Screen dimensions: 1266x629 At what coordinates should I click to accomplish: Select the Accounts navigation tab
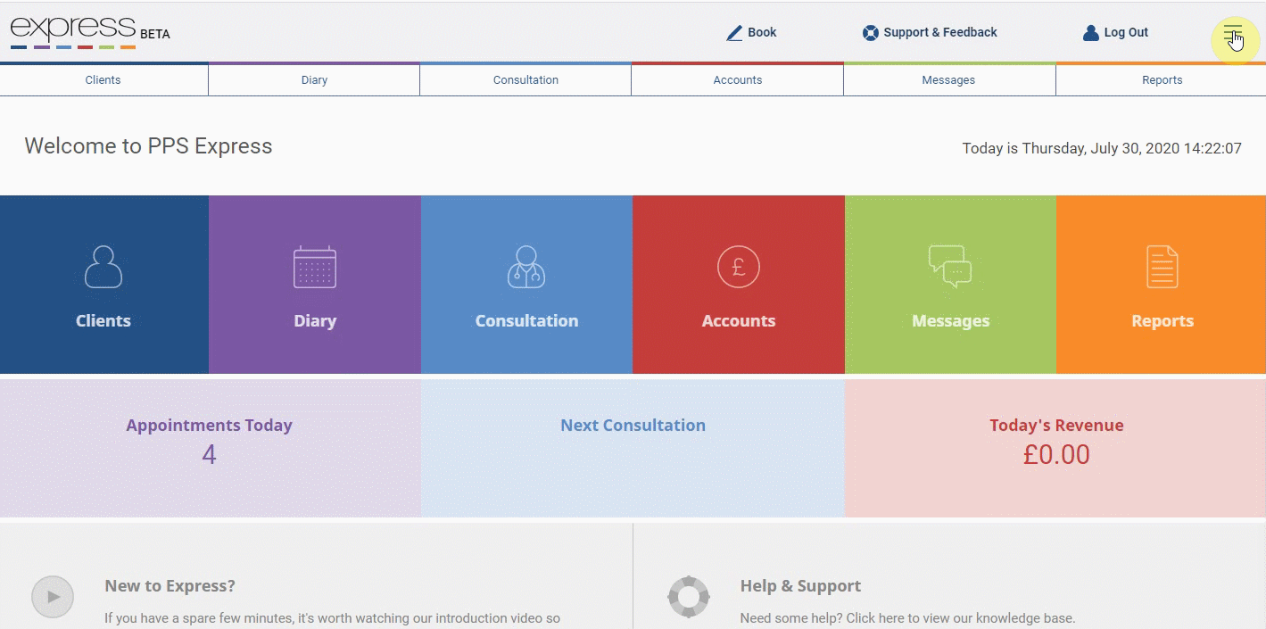[738, 80]
